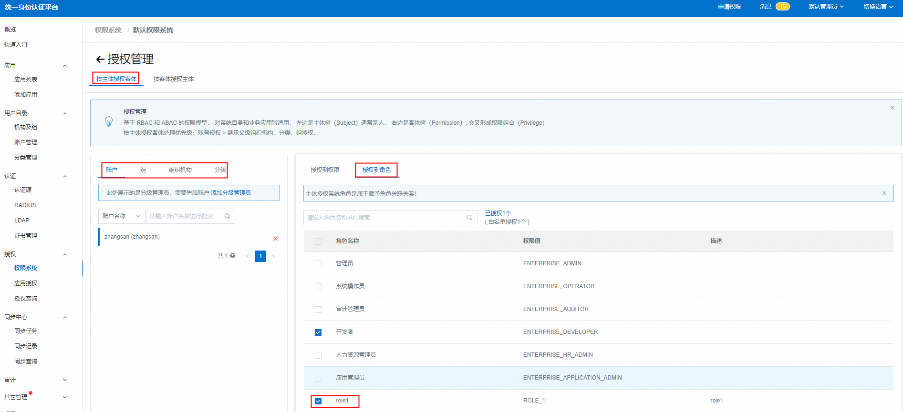Switch to 按客体授权主体 tab
Viewport: 903px width, 412px height.
[173, 79]
